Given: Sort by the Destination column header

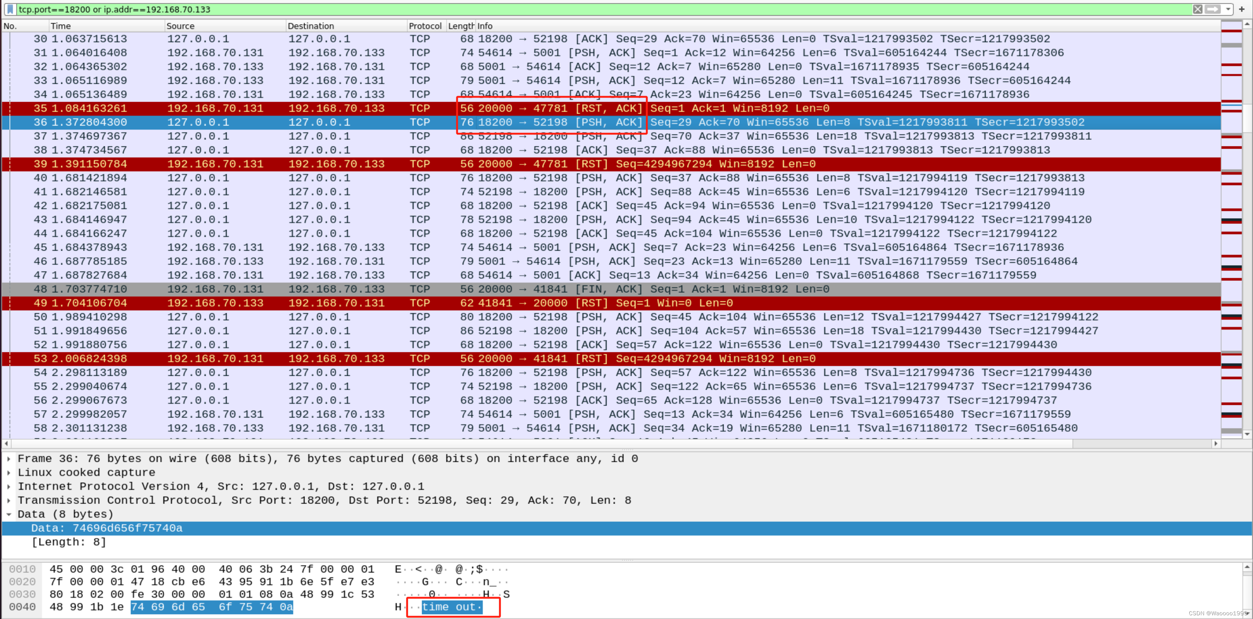Looking at the screenshot, I should (x=346, y=26).
